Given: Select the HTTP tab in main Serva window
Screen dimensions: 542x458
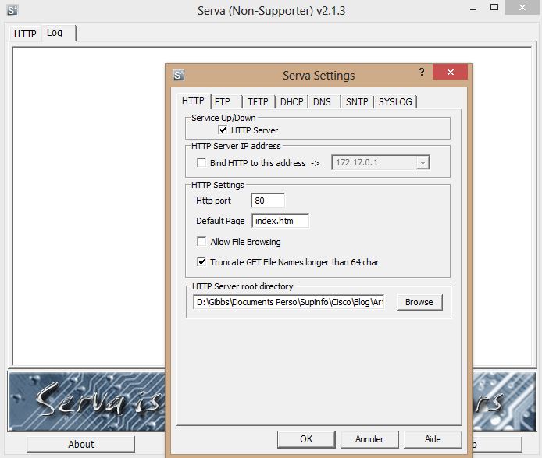Looking at the screenshot, I should (x=25, y=34).
